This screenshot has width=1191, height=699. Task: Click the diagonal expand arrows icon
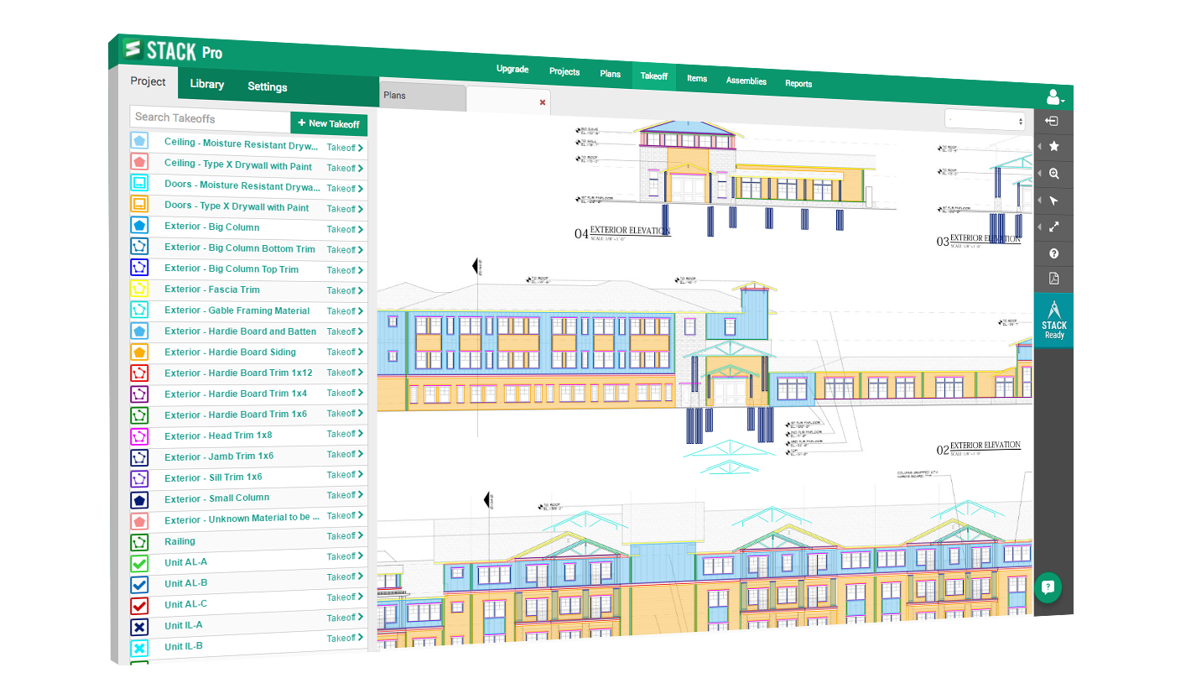pos(1054,227)
